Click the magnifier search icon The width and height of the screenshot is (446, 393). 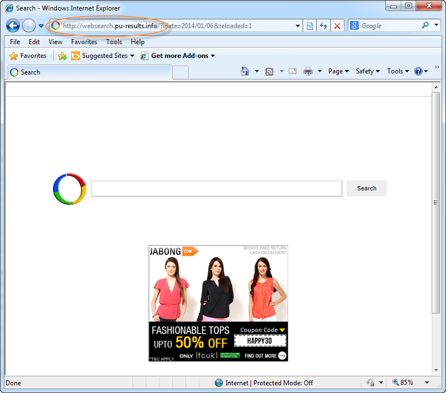point(425,25)
